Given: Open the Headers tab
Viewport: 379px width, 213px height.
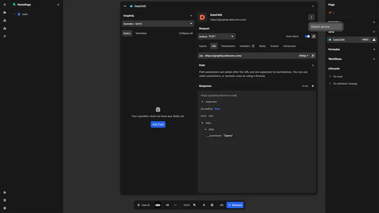Looking at the screenshot, I should click(247, 46).
